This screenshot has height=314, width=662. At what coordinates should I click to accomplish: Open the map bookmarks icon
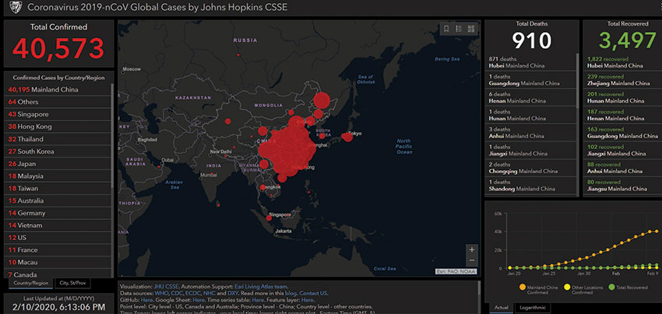[x=446, y=29]
